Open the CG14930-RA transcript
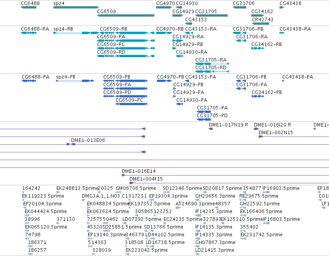 [x=179, y=56]
